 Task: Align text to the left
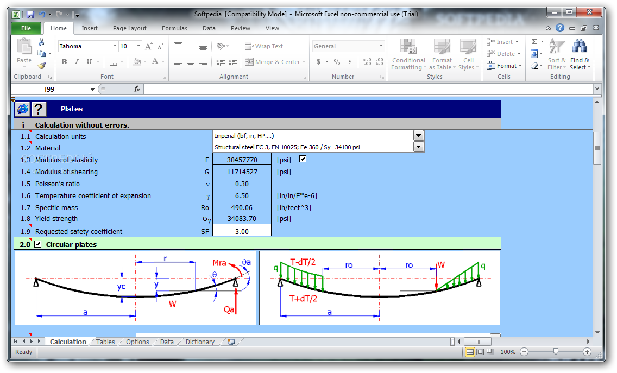coord(178,62)
